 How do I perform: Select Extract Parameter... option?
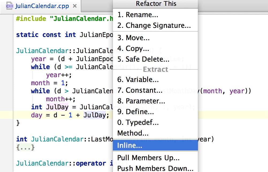(141, 101)
